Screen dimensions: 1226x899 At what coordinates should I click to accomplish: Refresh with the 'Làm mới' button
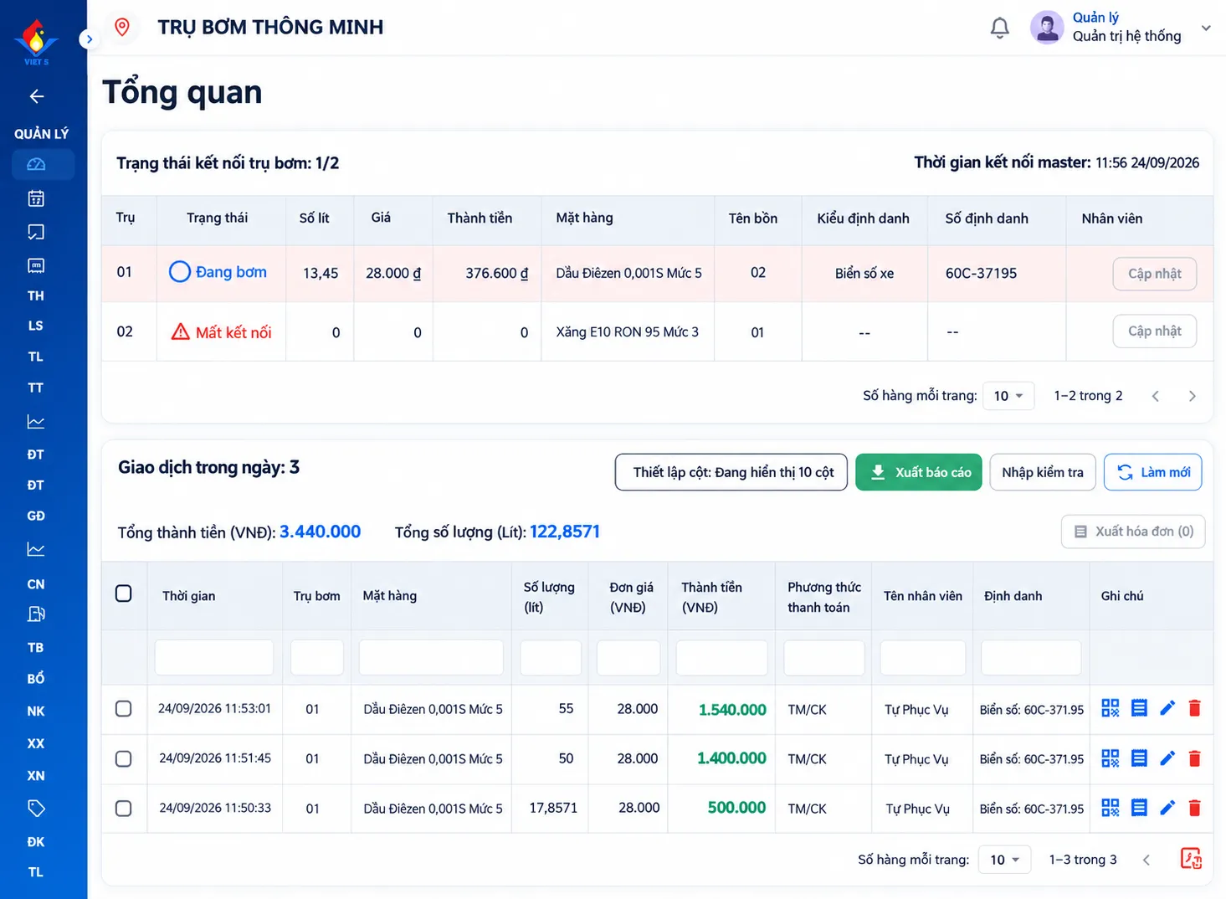pyautogui.click(x=1153, y=472)
